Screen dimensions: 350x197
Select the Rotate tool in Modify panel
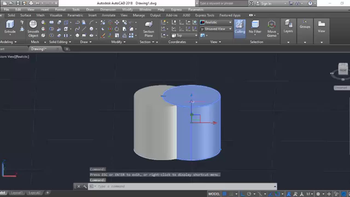[x=117, y=29]
